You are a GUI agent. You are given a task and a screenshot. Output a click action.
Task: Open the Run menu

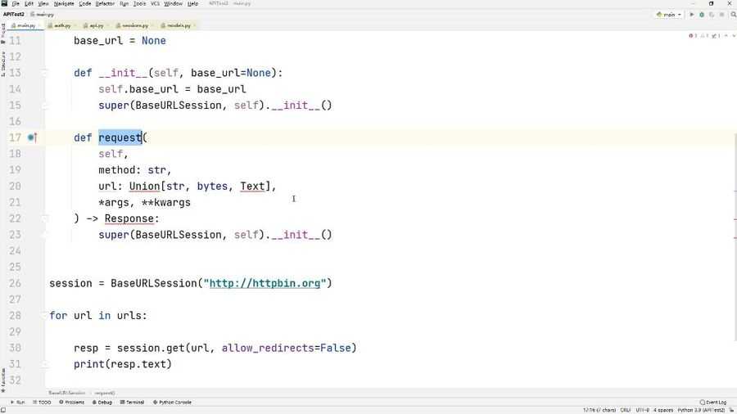coord(124,3)
